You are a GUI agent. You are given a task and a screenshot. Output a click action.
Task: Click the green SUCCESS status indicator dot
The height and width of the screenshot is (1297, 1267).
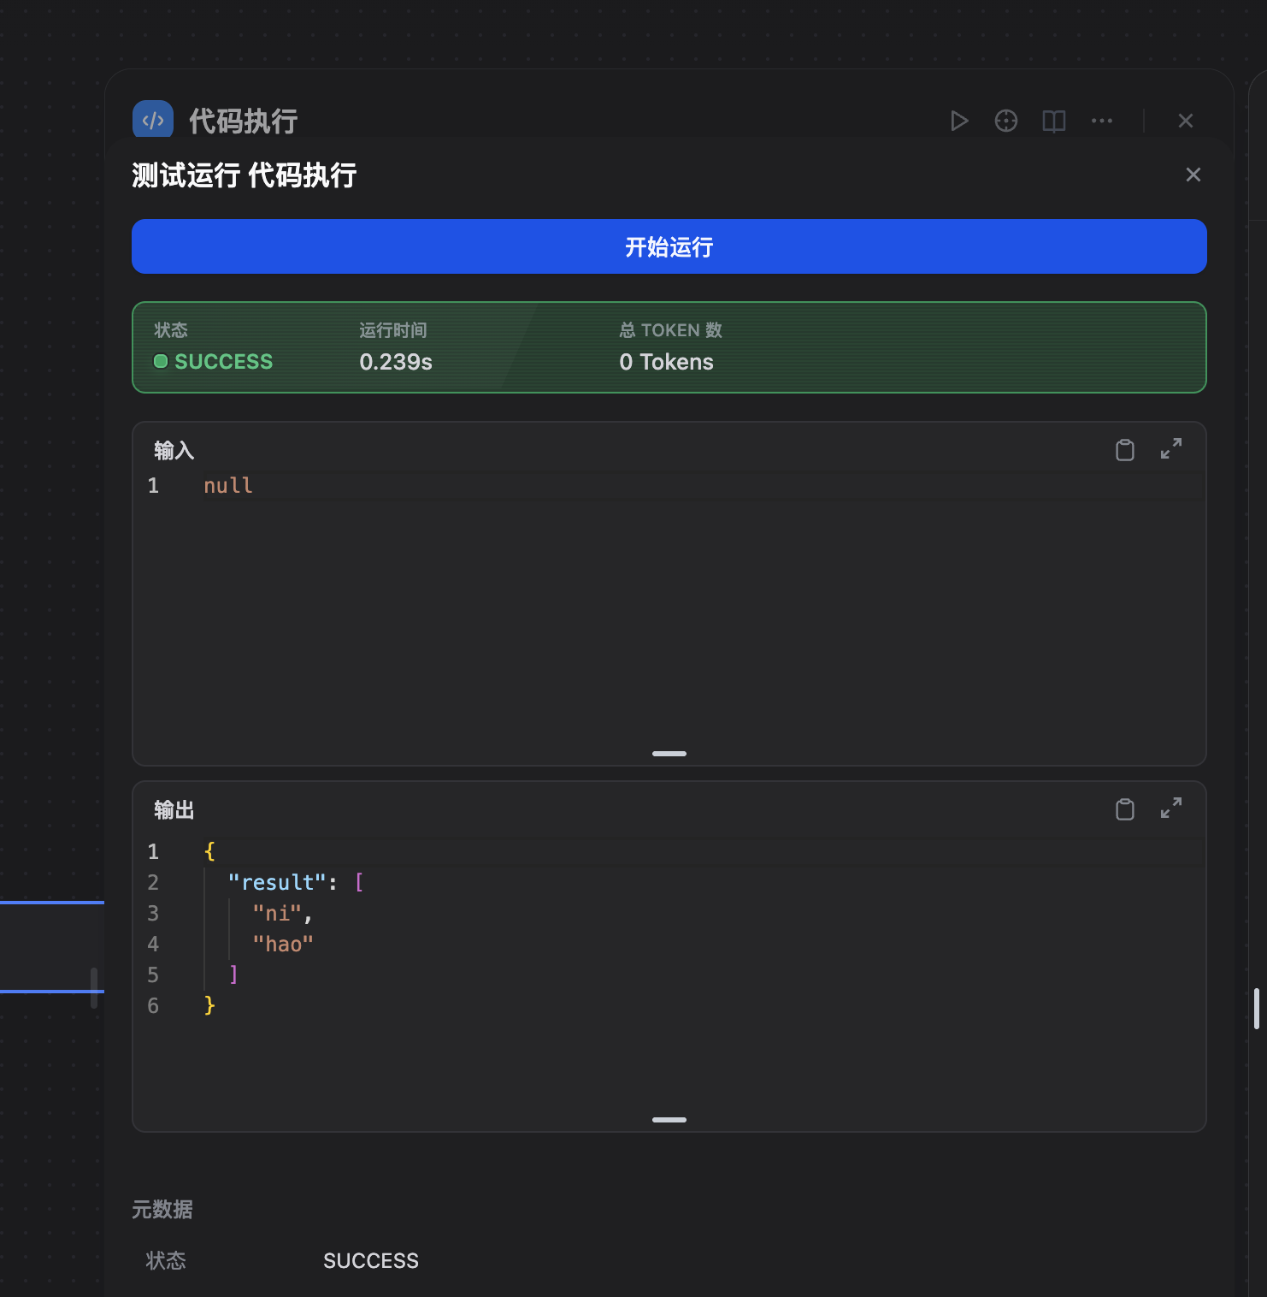(x=160, y=361)
